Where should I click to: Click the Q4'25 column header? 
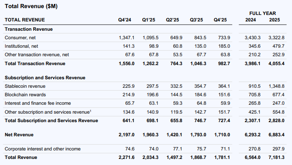click(x=220, y=20)
